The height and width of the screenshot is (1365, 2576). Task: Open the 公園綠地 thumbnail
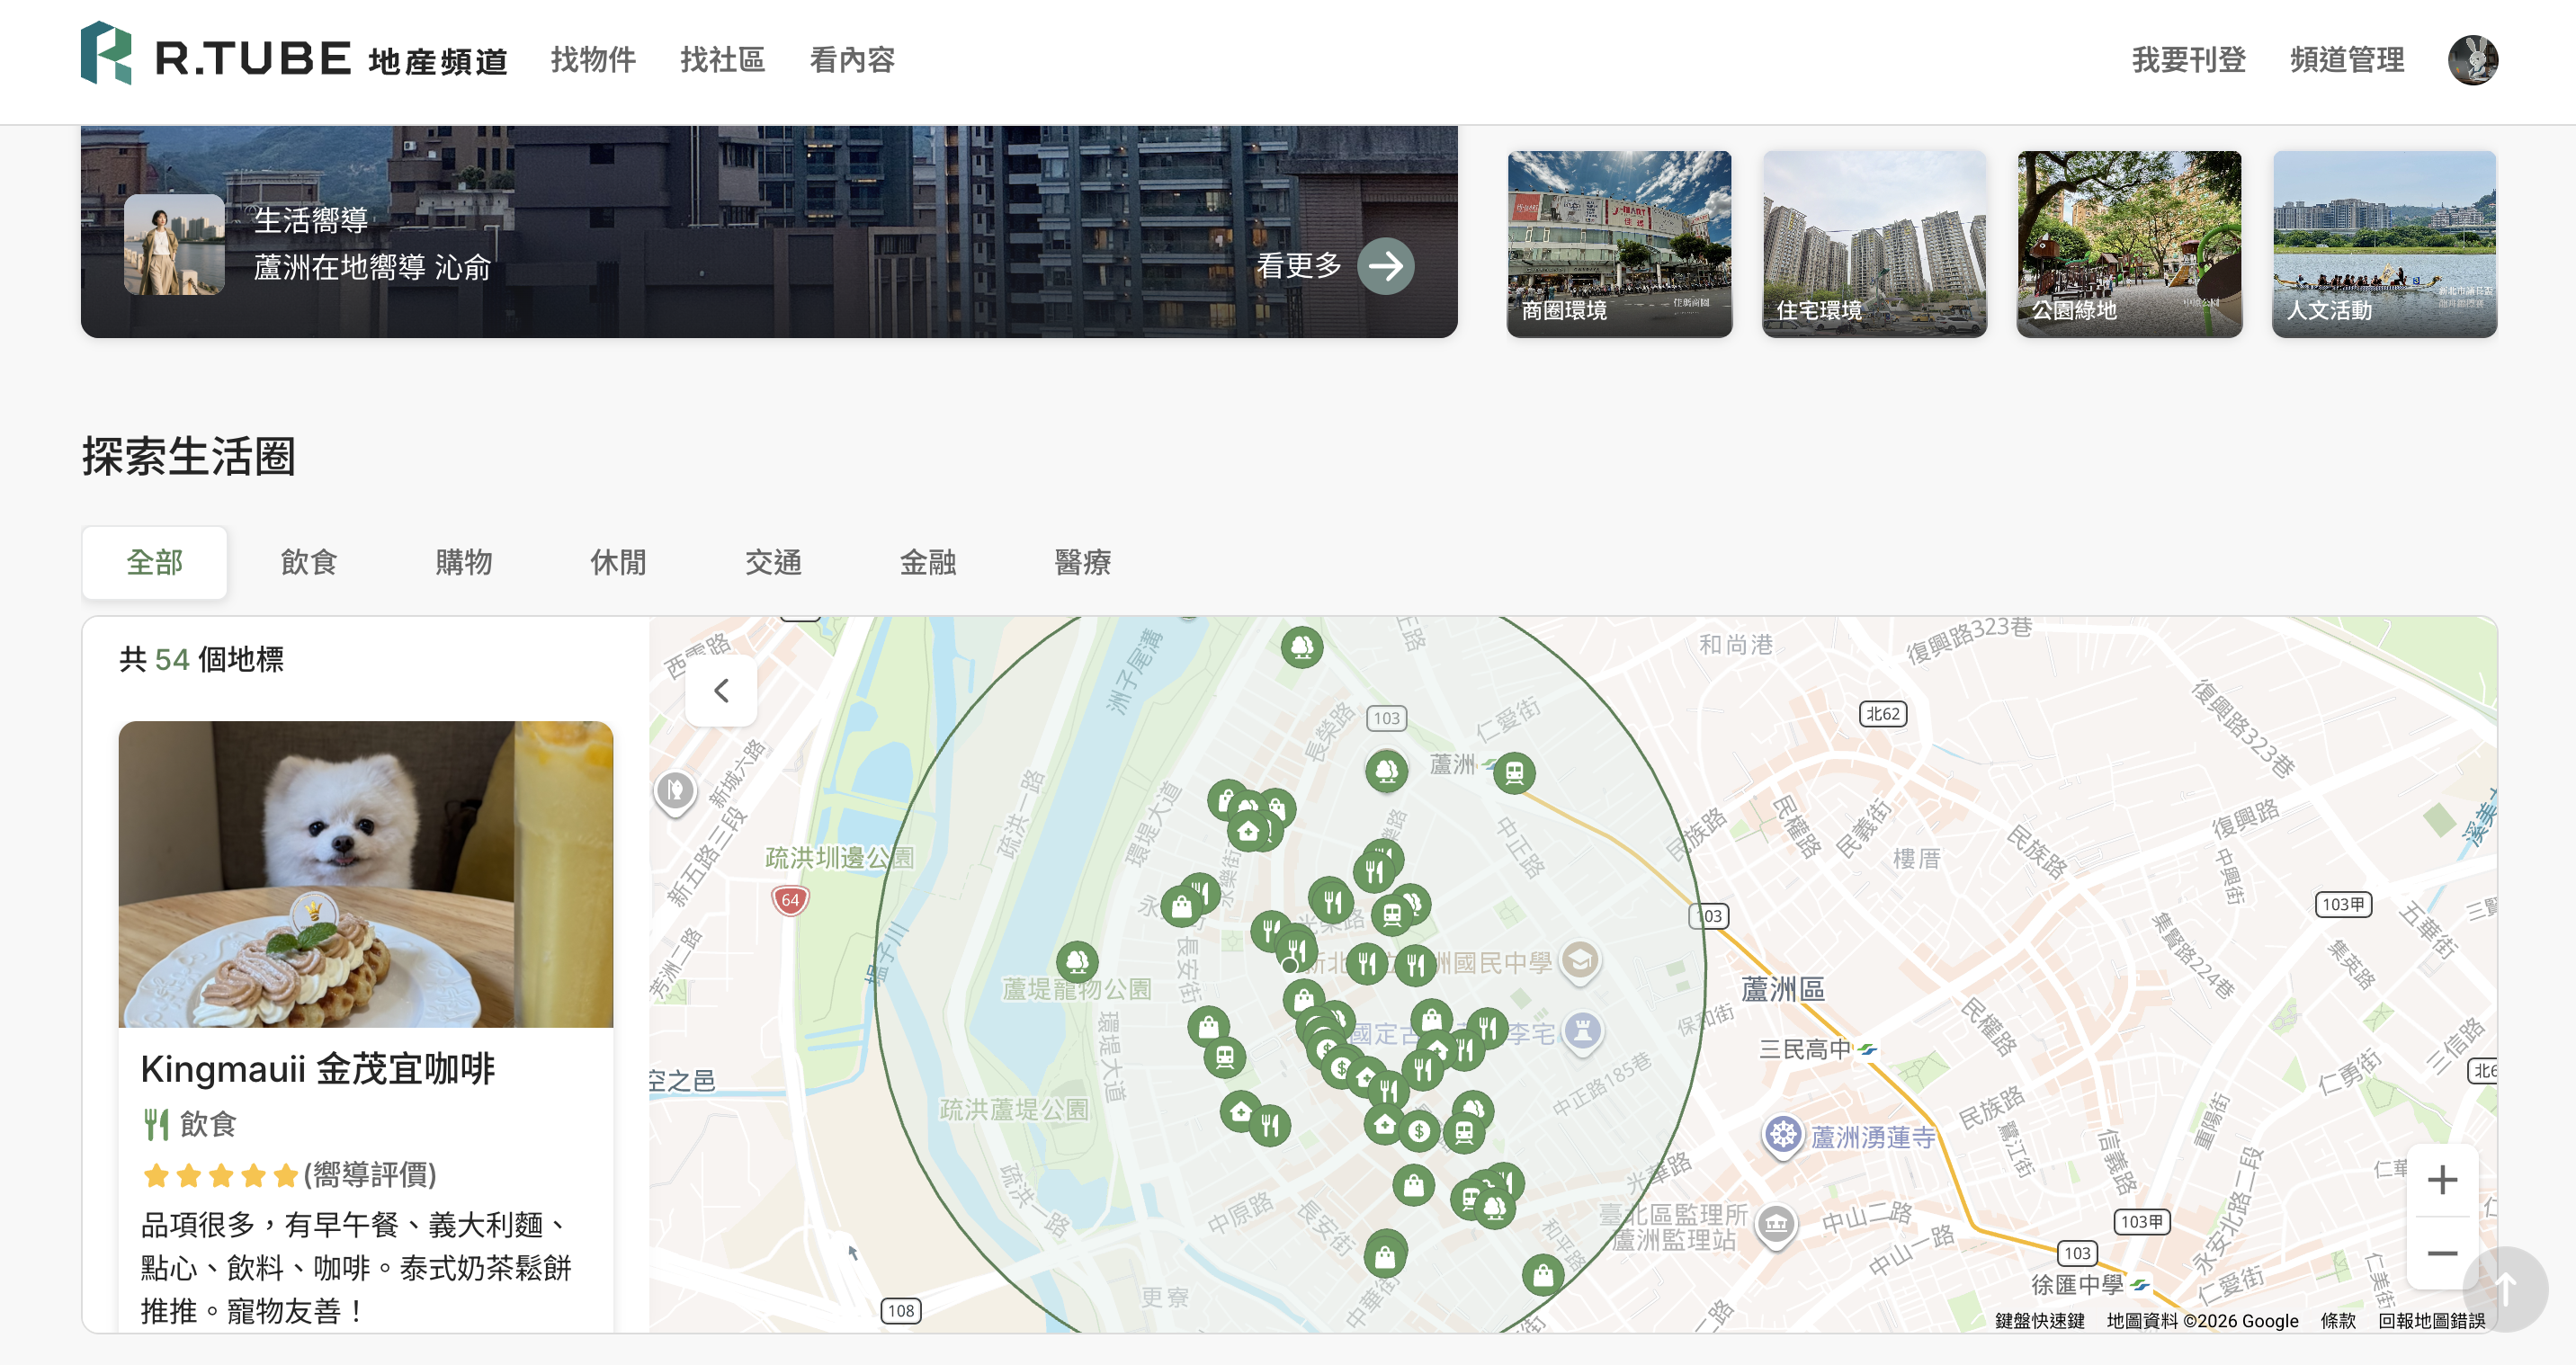point(2129,244)
